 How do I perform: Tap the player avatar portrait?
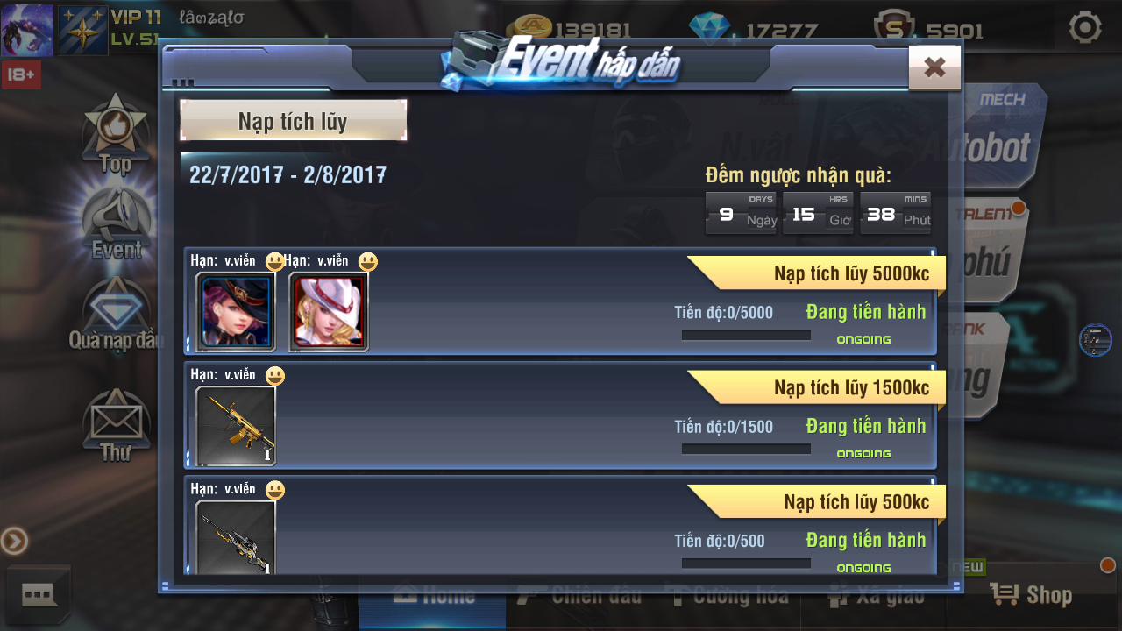click(27, 30)
